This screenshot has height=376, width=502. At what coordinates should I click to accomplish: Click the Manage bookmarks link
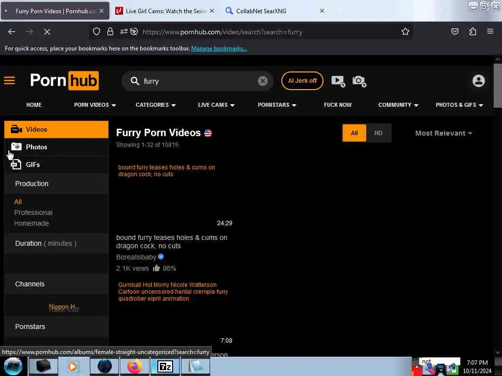click(219, 48)
